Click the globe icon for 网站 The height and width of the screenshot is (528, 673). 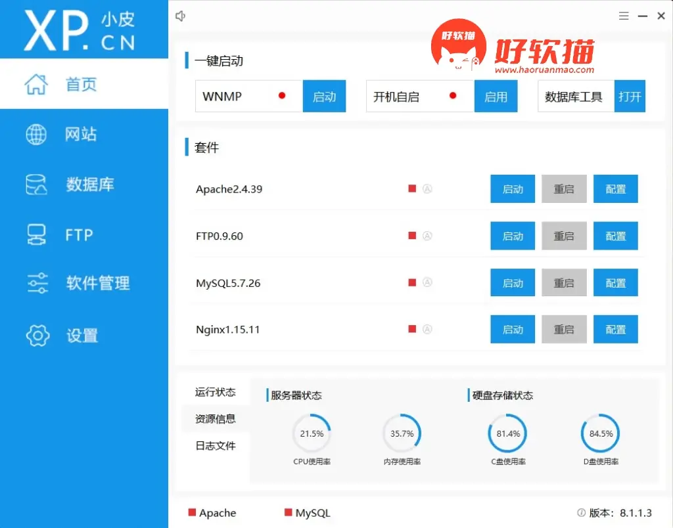point(36,134)
